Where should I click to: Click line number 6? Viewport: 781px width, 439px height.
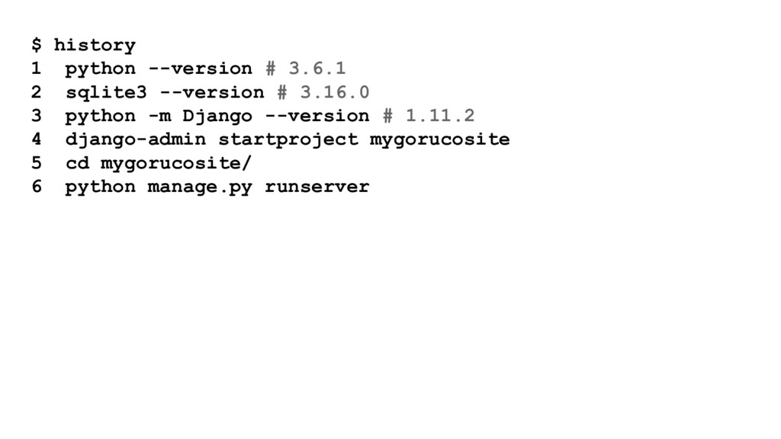[x=37, y=187]
